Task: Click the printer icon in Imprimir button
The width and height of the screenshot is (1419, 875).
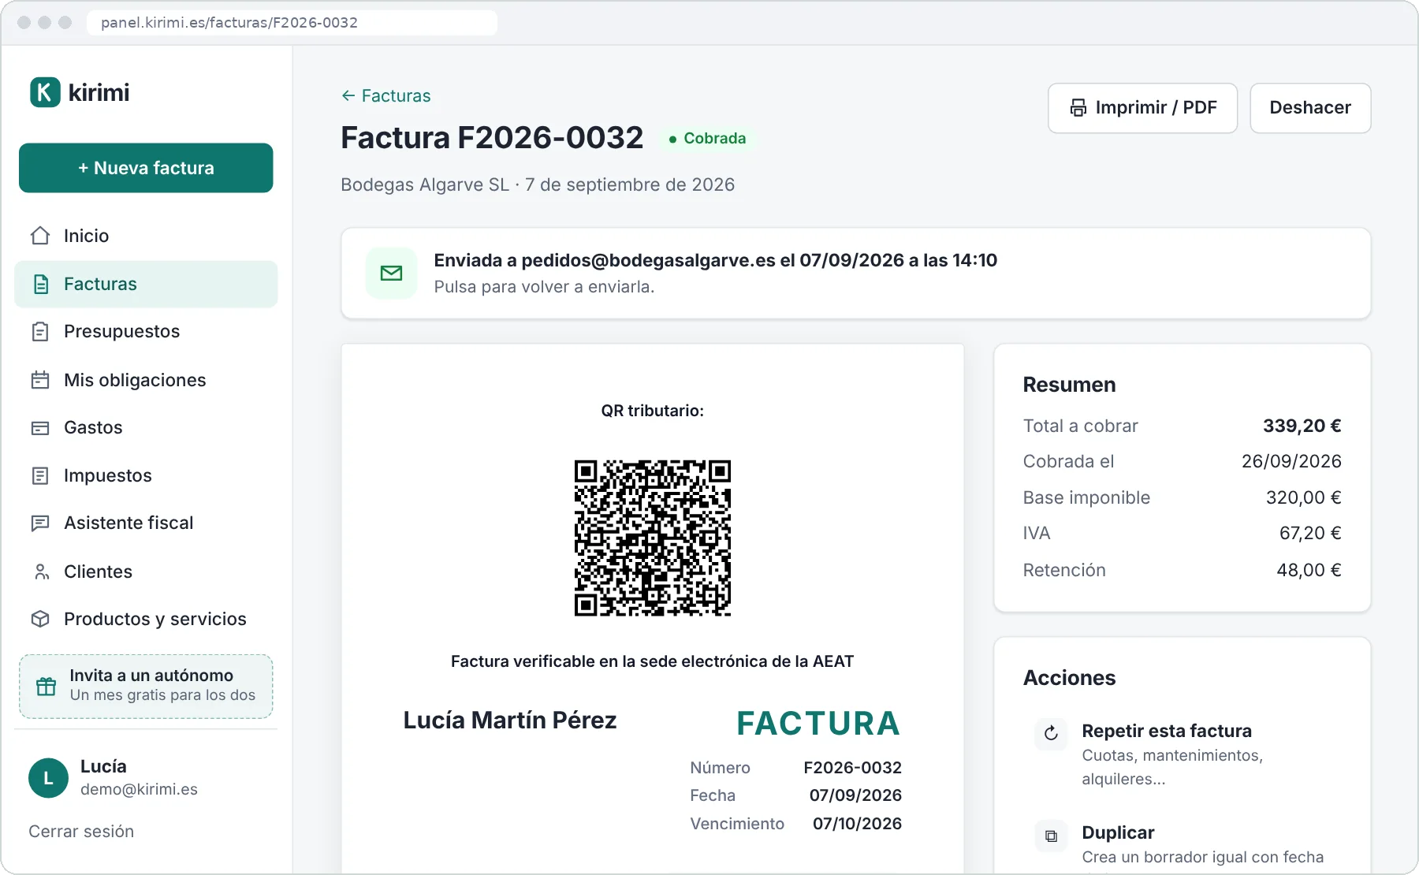Action: (x=1078, y=108)
